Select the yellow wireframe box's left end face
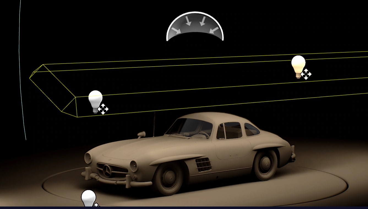This screenshot has width=368, height=209. (52, 88)
